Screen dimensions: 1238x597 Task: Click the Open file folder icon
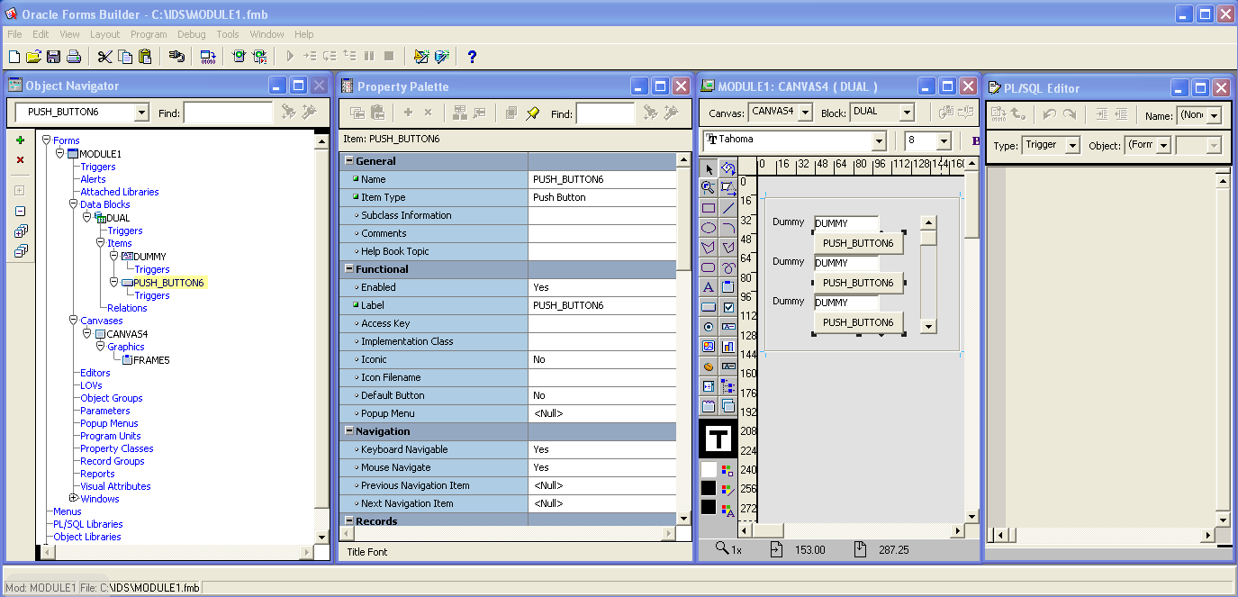click(33, 57)
